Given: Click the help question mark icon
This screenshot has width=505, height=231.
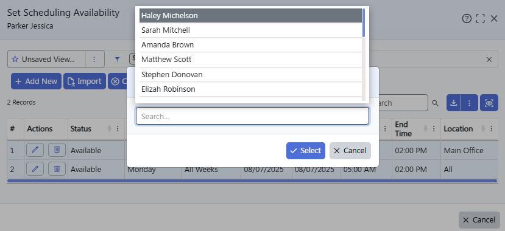Looking at the screenshot, I should point(467,19).
